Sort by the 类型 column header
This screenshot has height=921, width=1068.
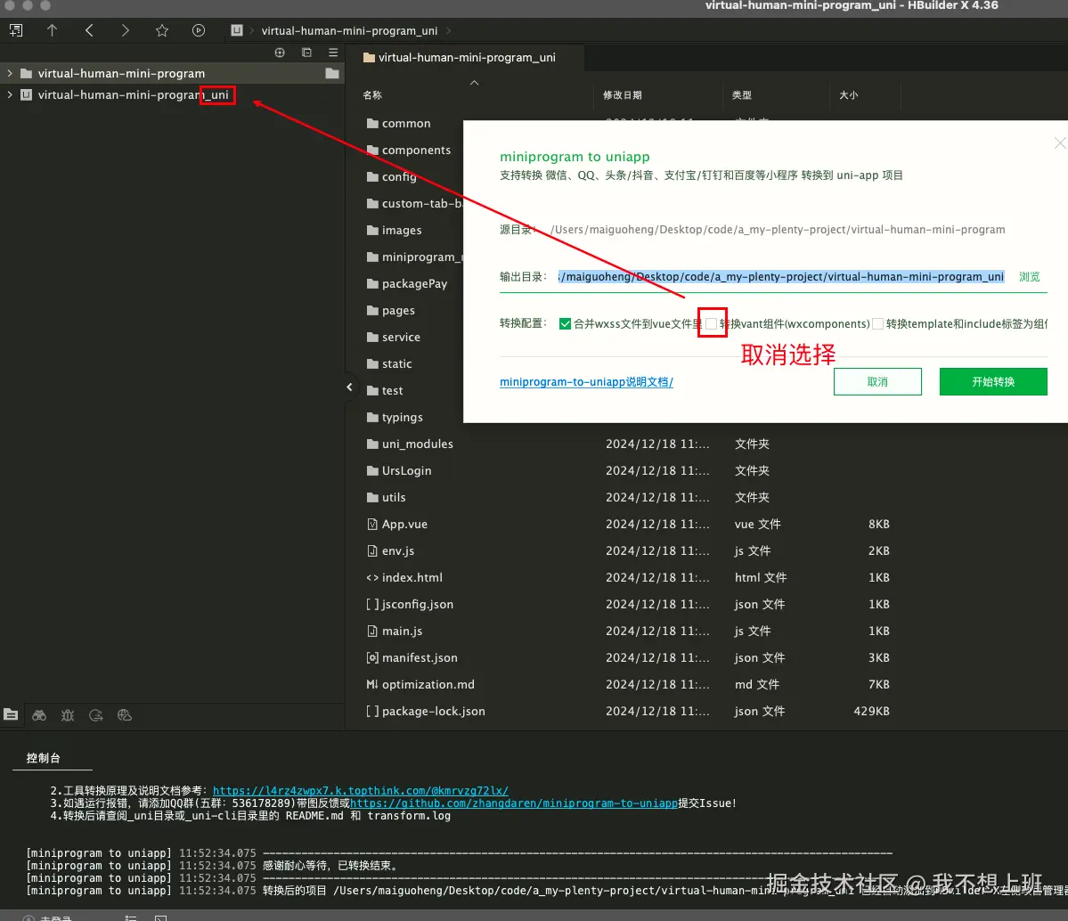pyautogui.click(x=742, y=95)
